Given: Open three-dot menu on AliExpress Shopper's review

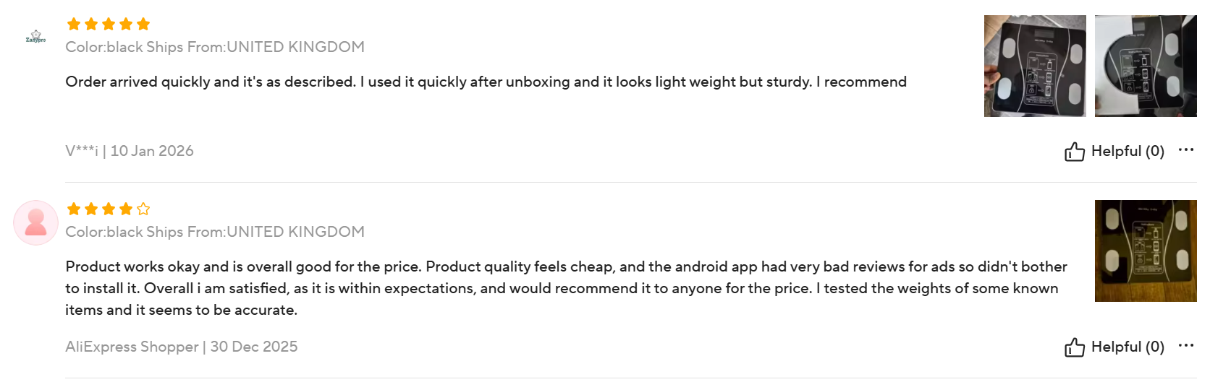Looking at the screenshot, I should click(1185, 346).
